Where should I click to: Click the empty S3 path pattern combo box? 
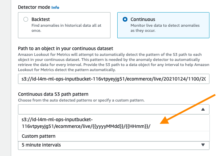(x=114, y=109)
